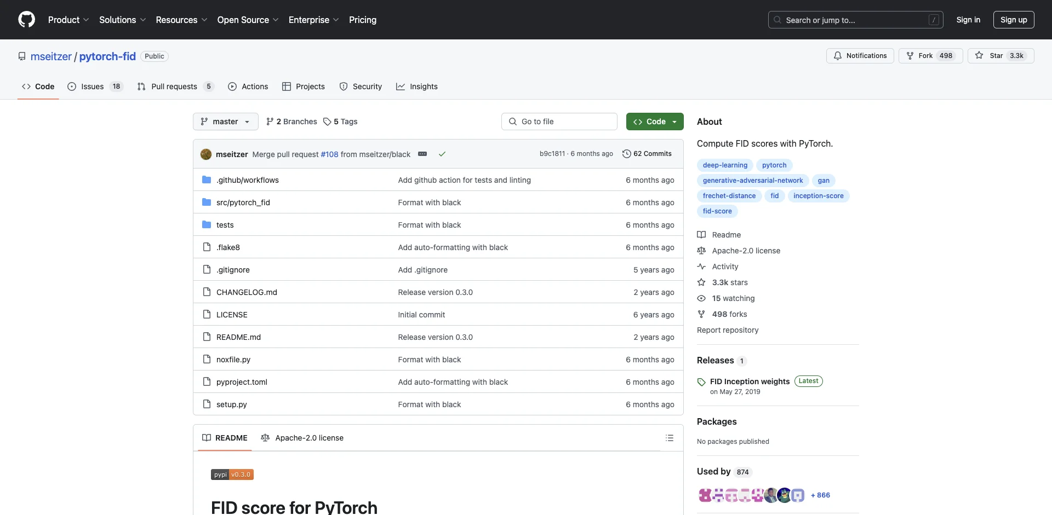Open mseitzer user profile link
This screenshot has width=1052, height=515.
click(51, 56)
